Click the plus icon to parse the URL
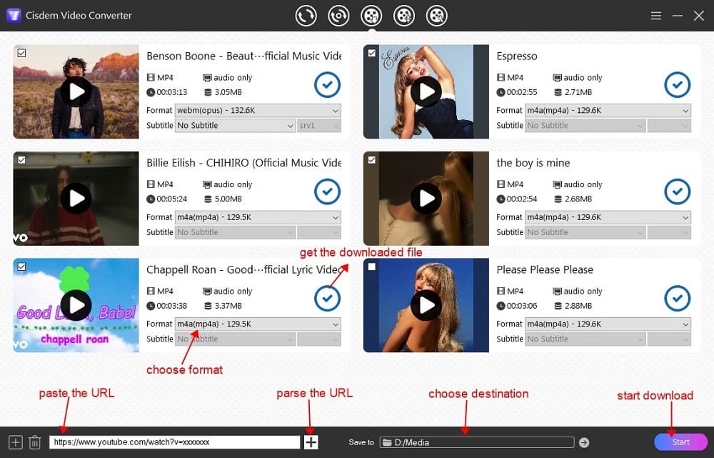 pyautogui.click(x=311, y=442)
